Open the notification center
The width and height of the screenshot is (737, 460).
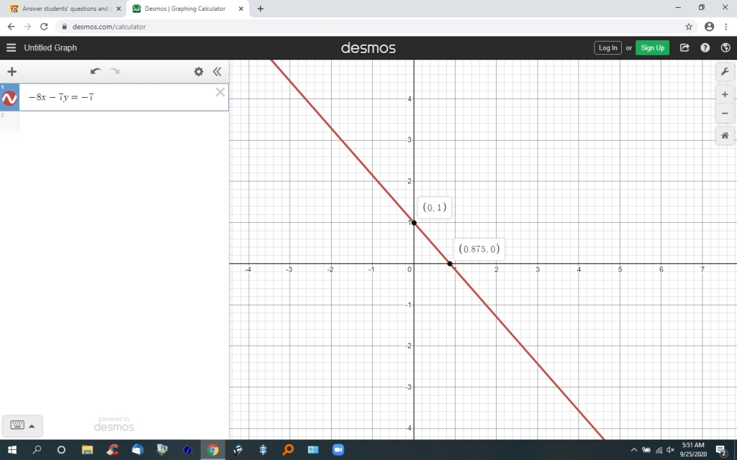click(x=721, y=451)
